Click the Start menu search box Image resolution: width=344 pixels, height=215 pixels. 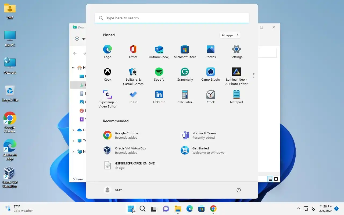[x=172, y=18]
